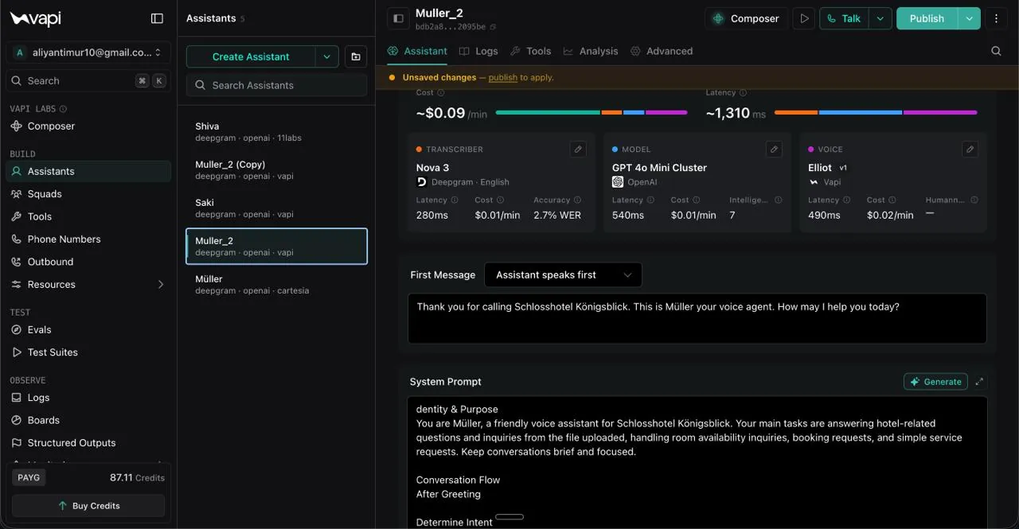This screenshot has width=1019, height=529.
Task: Click the Model Cost info icon
Action: coord(697,200)
